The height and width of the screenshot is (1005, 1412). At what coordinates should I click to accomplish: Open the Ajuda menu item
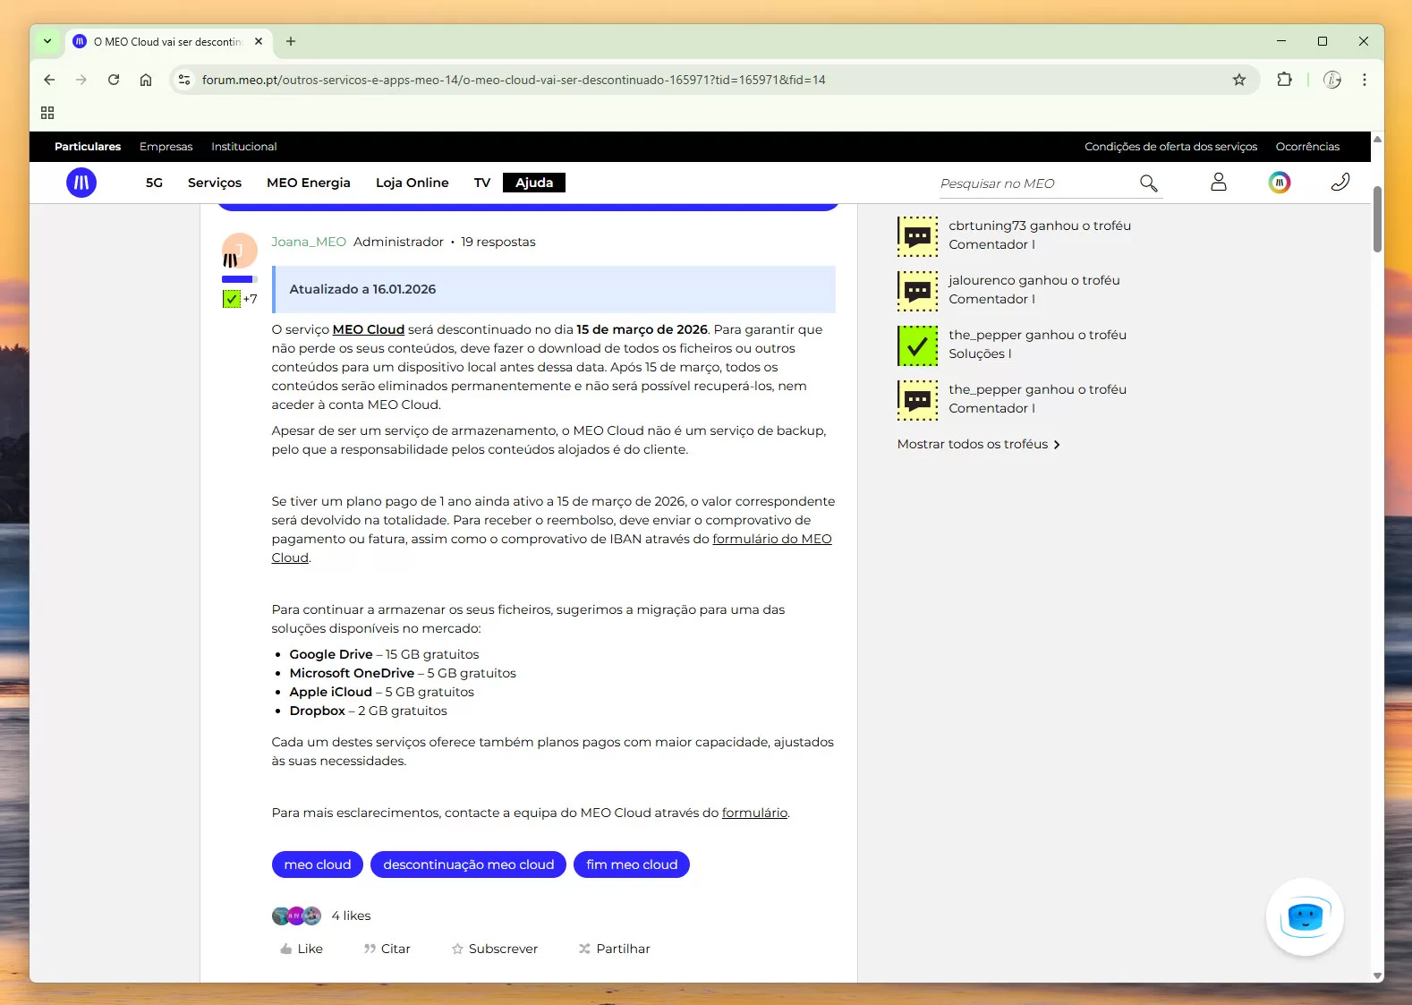(534, 183)
